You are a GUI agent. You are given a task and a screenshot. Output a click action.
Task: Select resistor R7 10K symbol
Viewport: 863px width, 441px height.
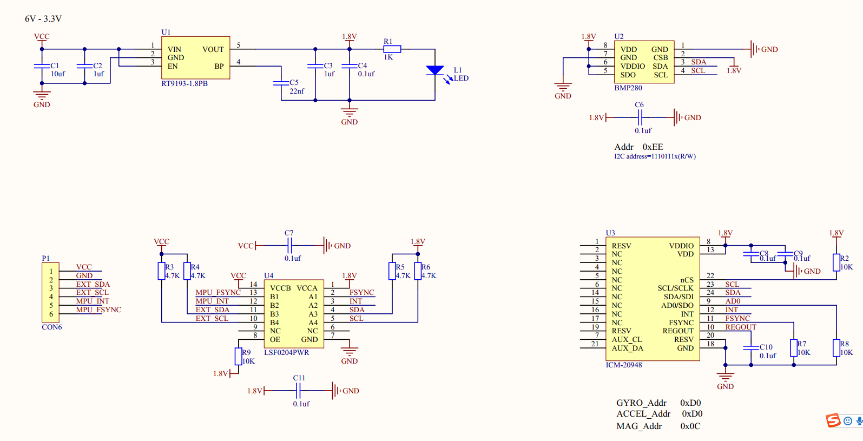coord(794,348)
